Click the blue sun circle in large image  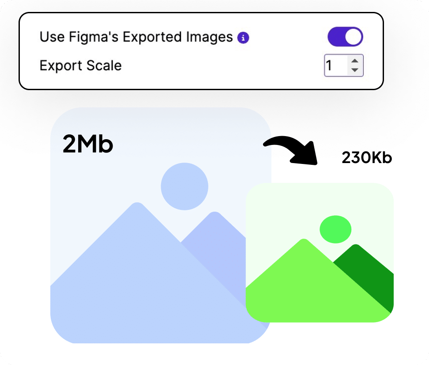click(x=184, y=186)
